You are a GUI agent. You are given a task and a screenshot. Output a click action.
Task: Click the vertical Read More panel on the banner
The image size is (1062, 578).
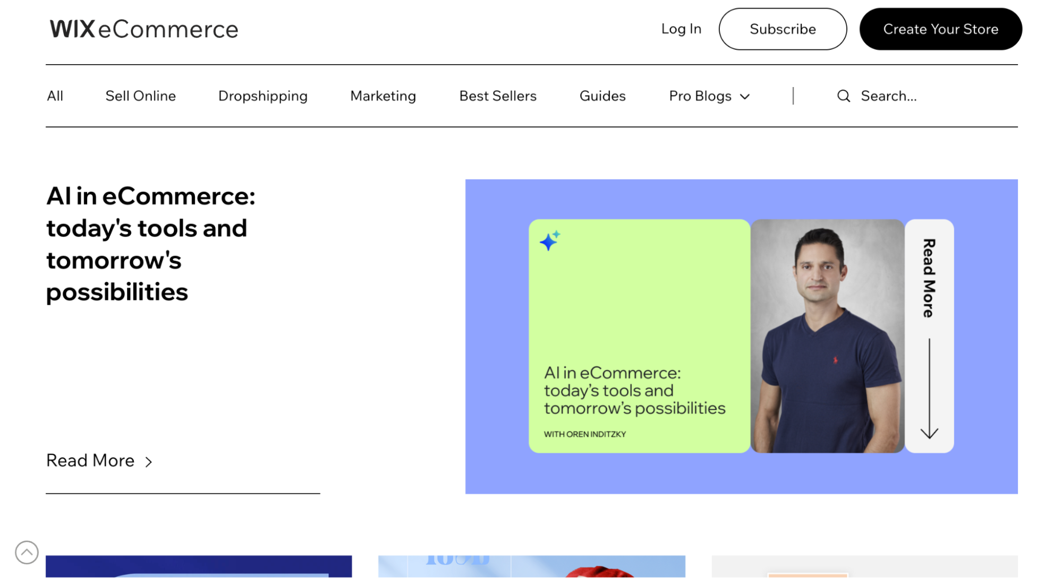pyautogui.click(x=929, y=336)
